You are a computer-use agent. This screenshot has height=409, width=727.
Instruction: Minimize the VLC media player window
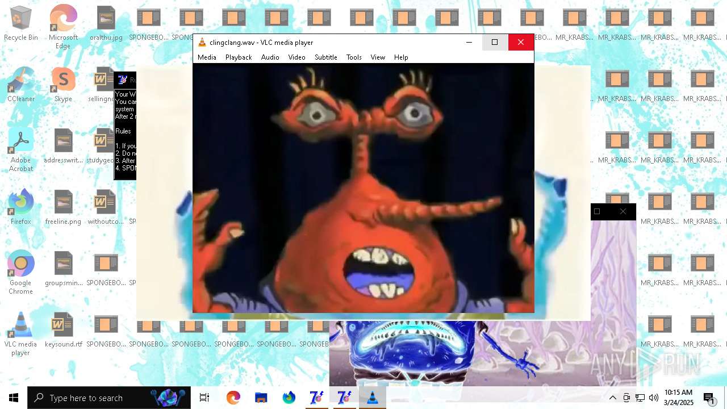point(469,42)
